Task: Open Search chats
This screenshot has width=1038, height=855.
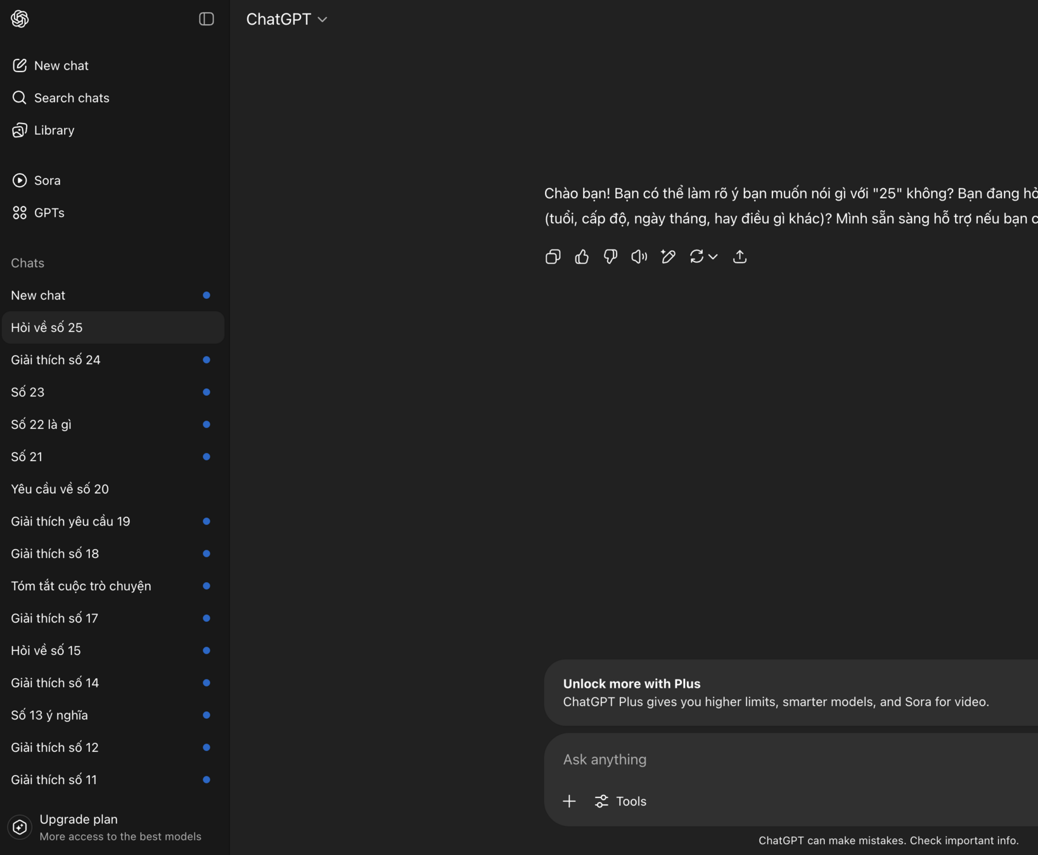Action: (x=113, y=98)
